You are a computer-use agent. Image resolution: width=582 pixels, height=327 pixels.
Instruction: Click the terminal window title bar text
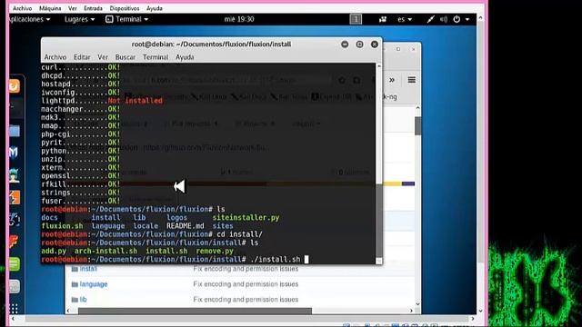[x=211, y=45]
